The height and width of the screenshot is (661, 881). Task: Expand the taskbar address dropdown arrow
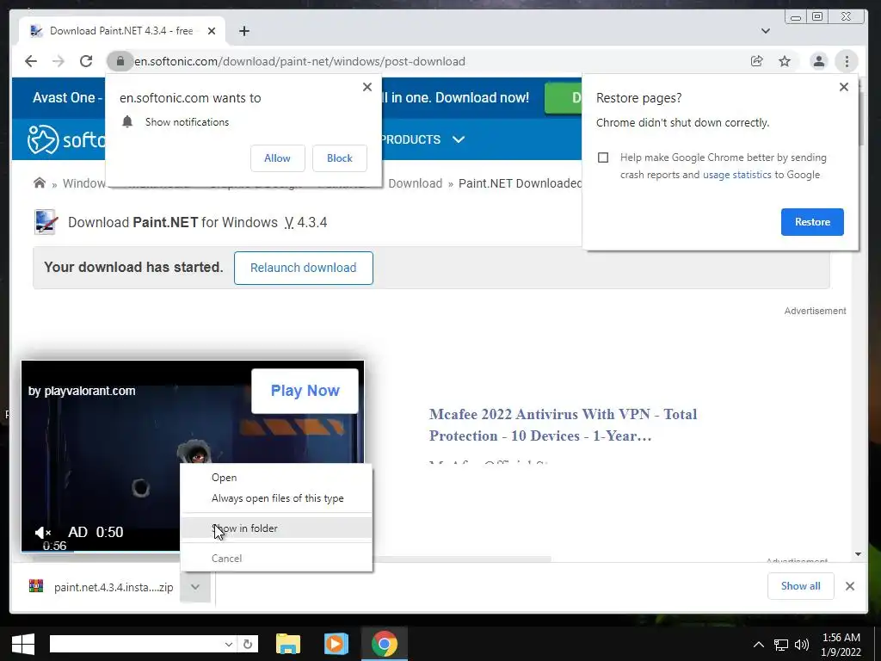[x=229, y=644]
